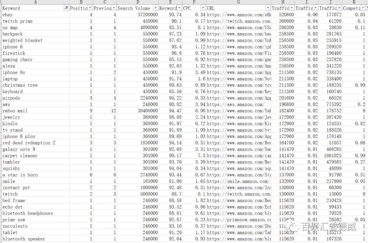Image resolution: width=368 pixels, height=243 pixels.
Task: Click traffic cost value 738135
Action: 331,72
